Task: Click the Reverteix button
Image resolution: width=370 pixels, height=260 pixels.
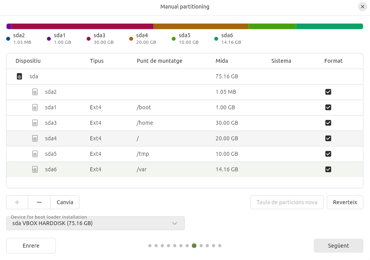Action: click(345, 202)
